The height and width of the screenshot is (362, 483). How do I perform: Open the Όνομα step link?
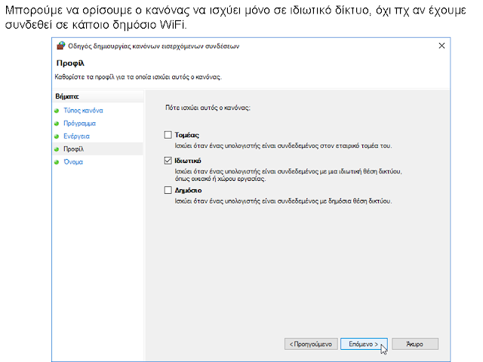pyautogui.click(x=73, y=162)
